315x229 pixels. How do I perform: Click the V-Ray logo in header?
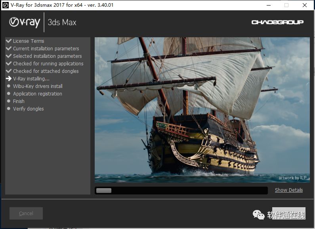tap(25, 22)
